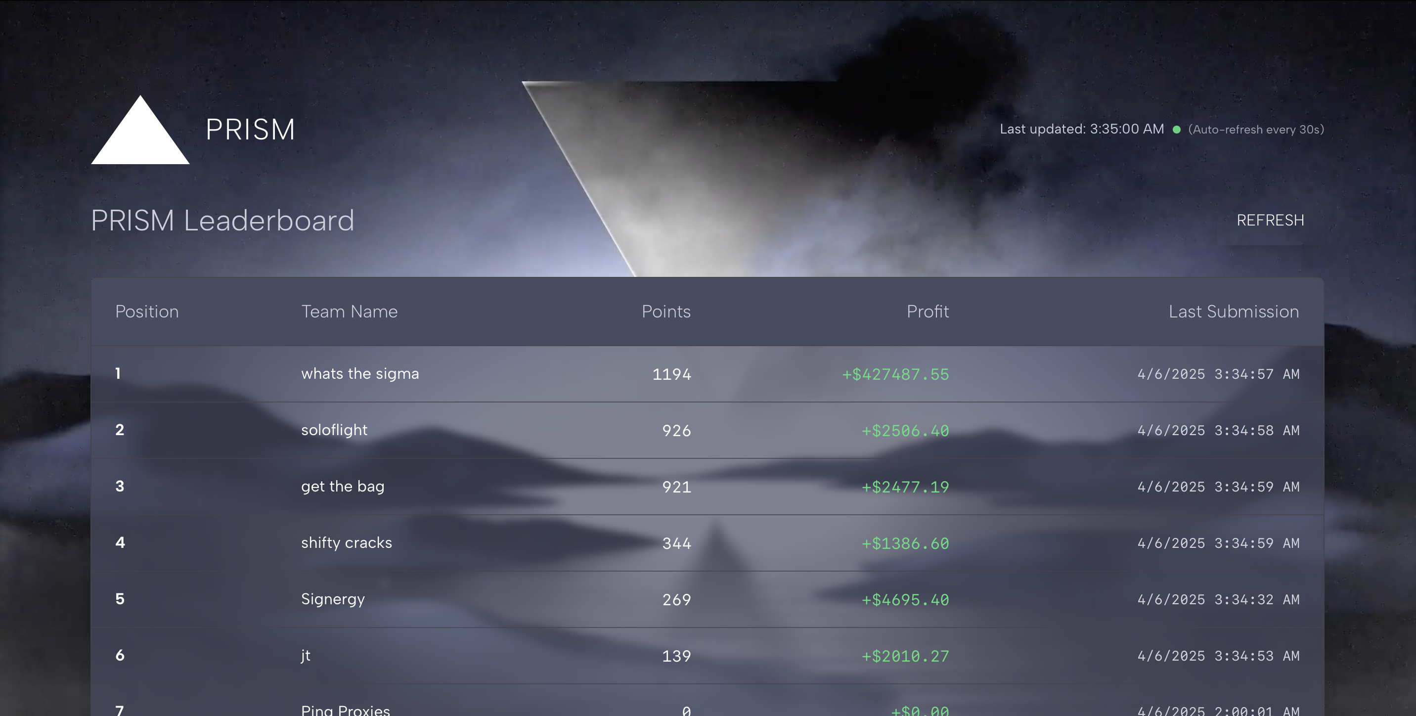Click the 'shifty cracks' team entry
Screen dimensions: 1416x716
pos(346,543)
